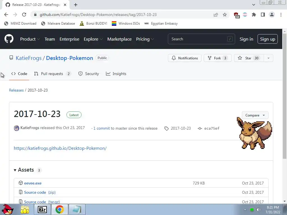This screenshot has height=215, width=287.
Task: Expand the Pricing menu
Action: coord(145,39)
